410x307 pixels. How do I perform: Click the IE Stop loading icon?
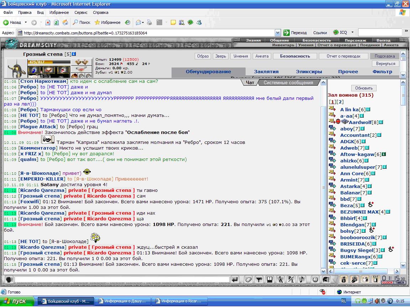coord(48,22)
